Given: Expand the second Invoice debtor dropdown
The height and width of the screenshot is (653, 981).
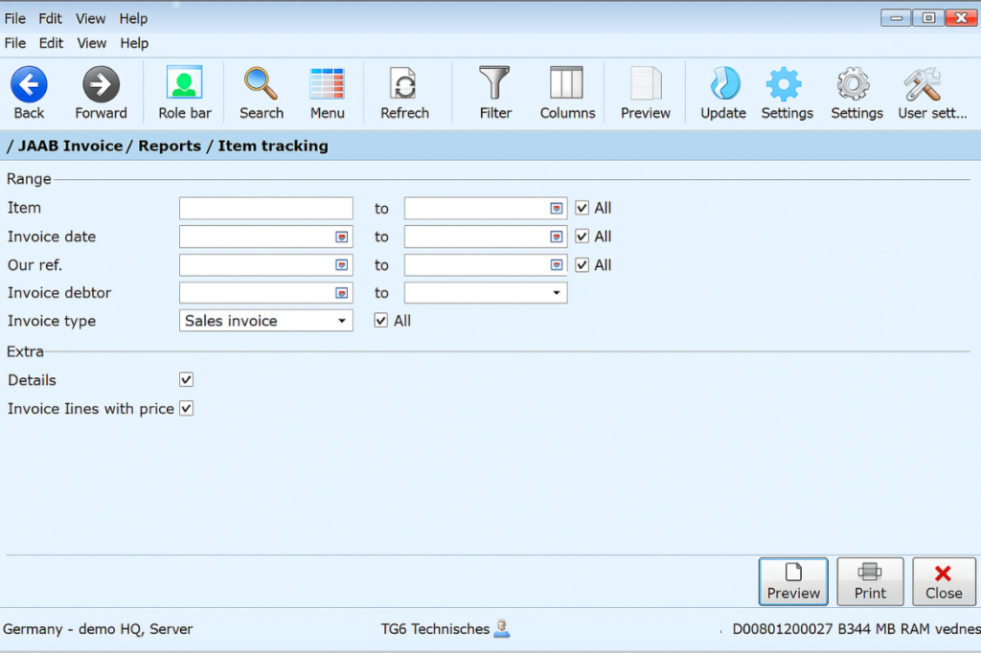Looking at the screenshot, I should coord(559,292).
